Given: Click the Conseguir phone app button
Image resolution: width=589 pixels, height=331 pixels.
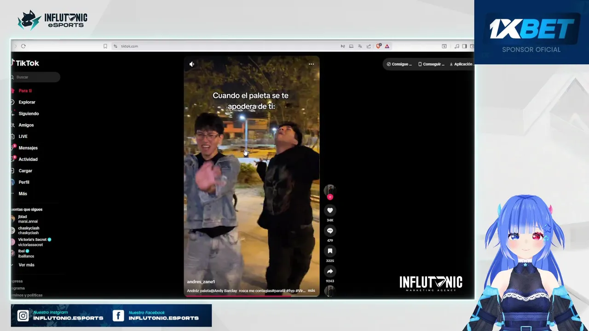Looking at the screenshot, I should tap(431, 64).
